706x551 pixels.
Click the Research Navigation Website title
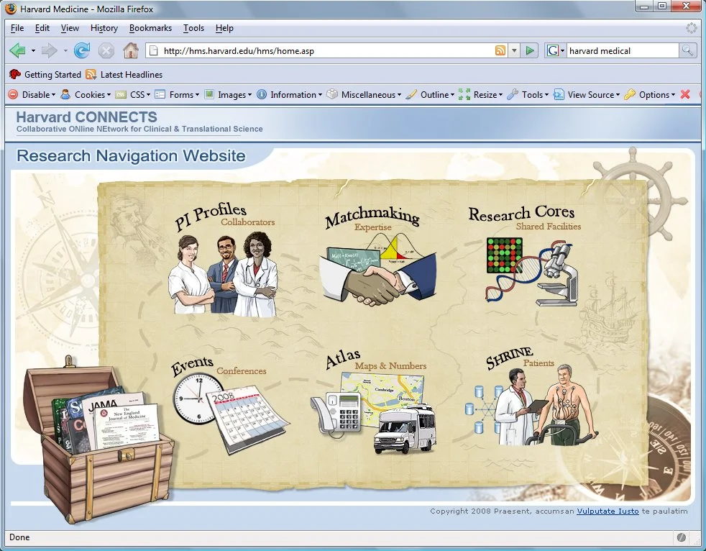tap(131, 155)
